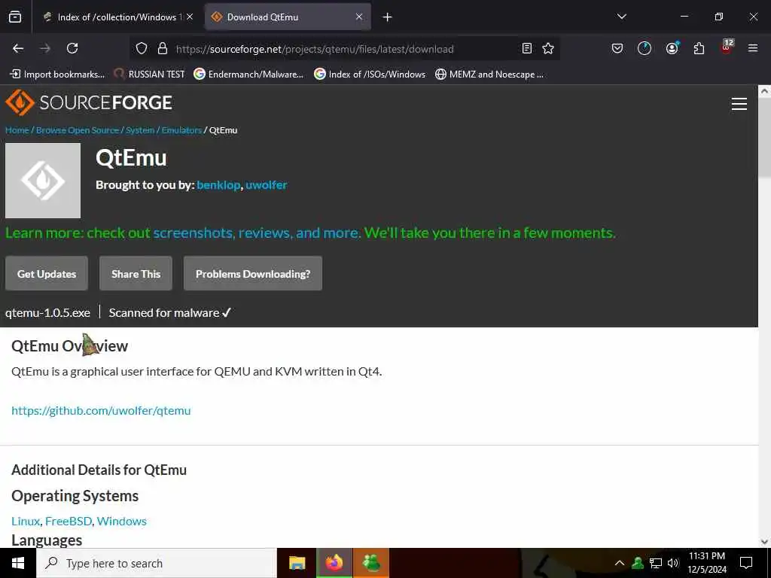Open SourceForge site hamburger menu

739,104
